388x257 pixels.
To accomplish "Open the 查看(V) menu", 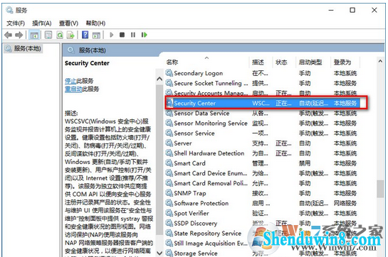I will pos(68,23).
